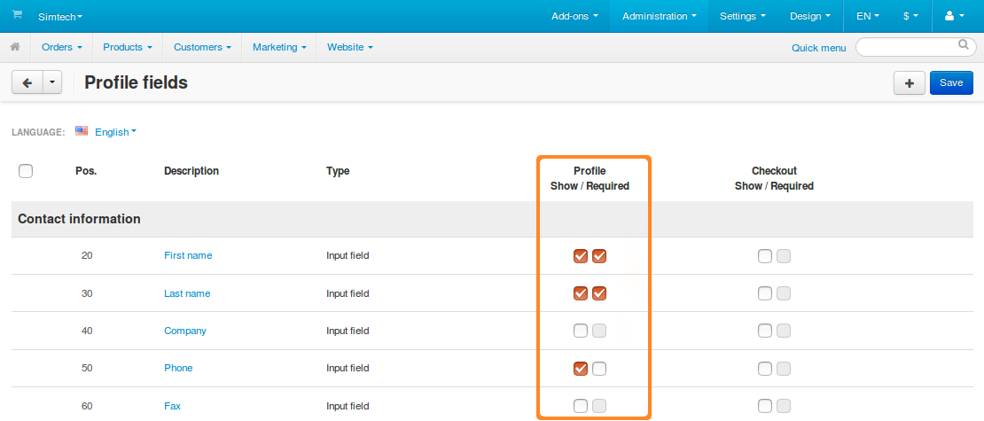
Task: Click position value 40
Action: coord(87,331)
